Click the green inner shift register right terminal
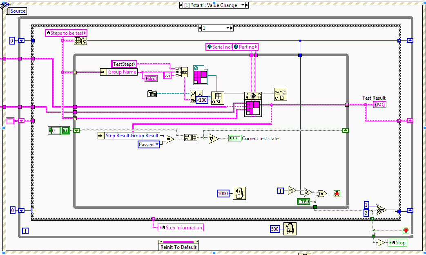The height and width of the screenshot is (255, 426). pos(345,130)
